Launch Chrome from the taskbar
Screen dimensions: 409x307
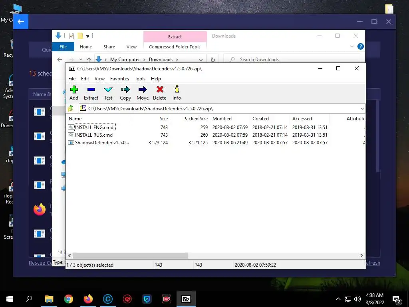click(69, 299)
